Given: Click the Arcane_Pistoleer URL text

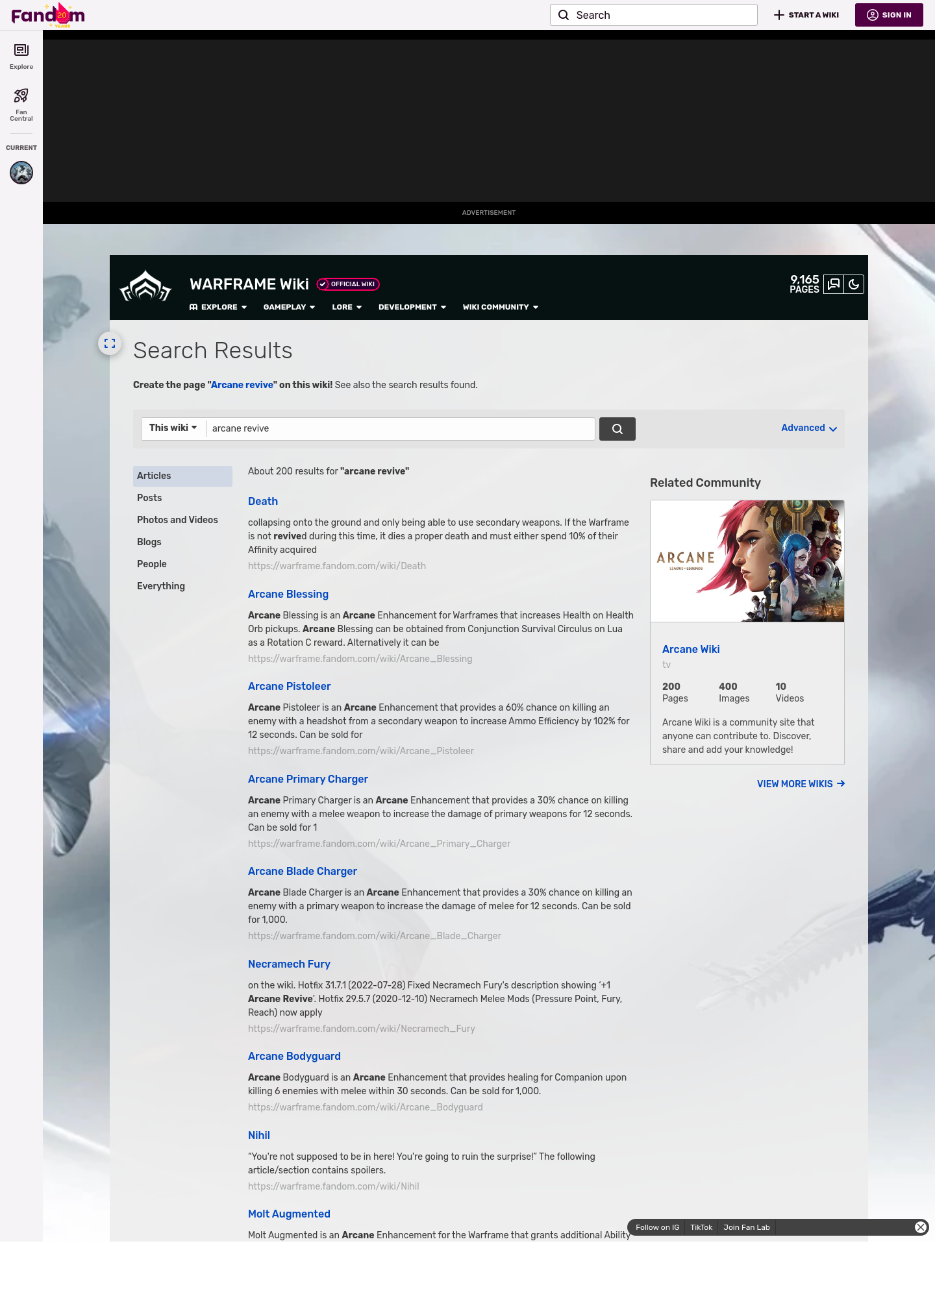Looking at the screenshot, I should 361,751.
